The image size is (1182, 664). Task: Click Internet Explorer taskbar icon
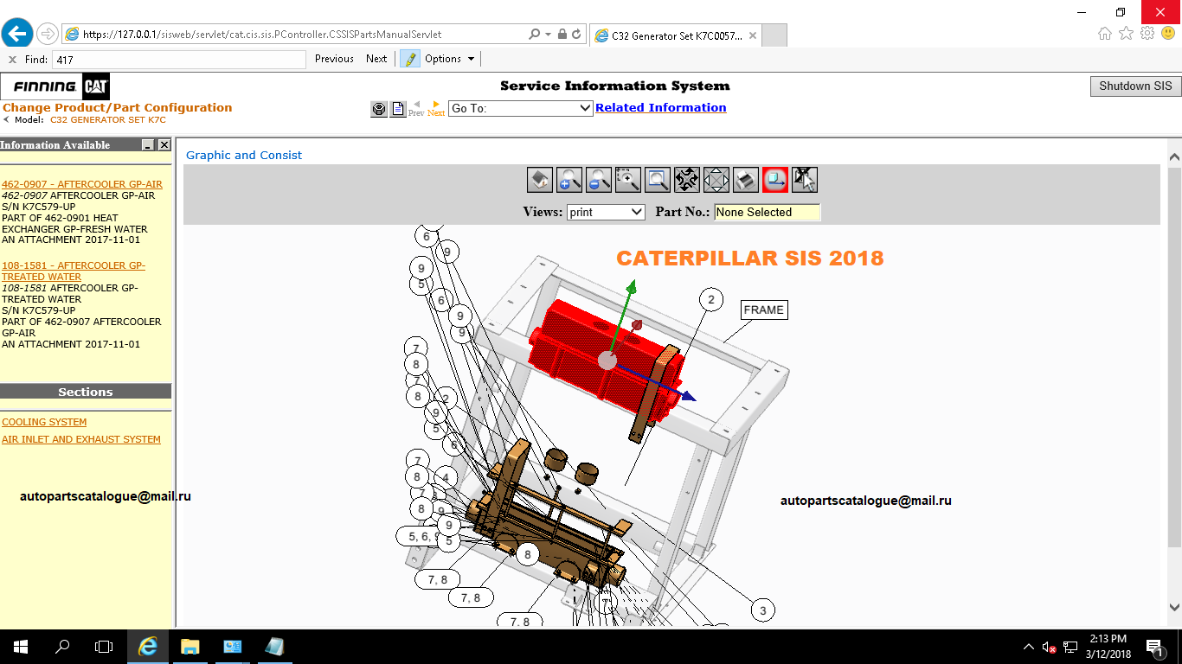[x=148, y=647]
